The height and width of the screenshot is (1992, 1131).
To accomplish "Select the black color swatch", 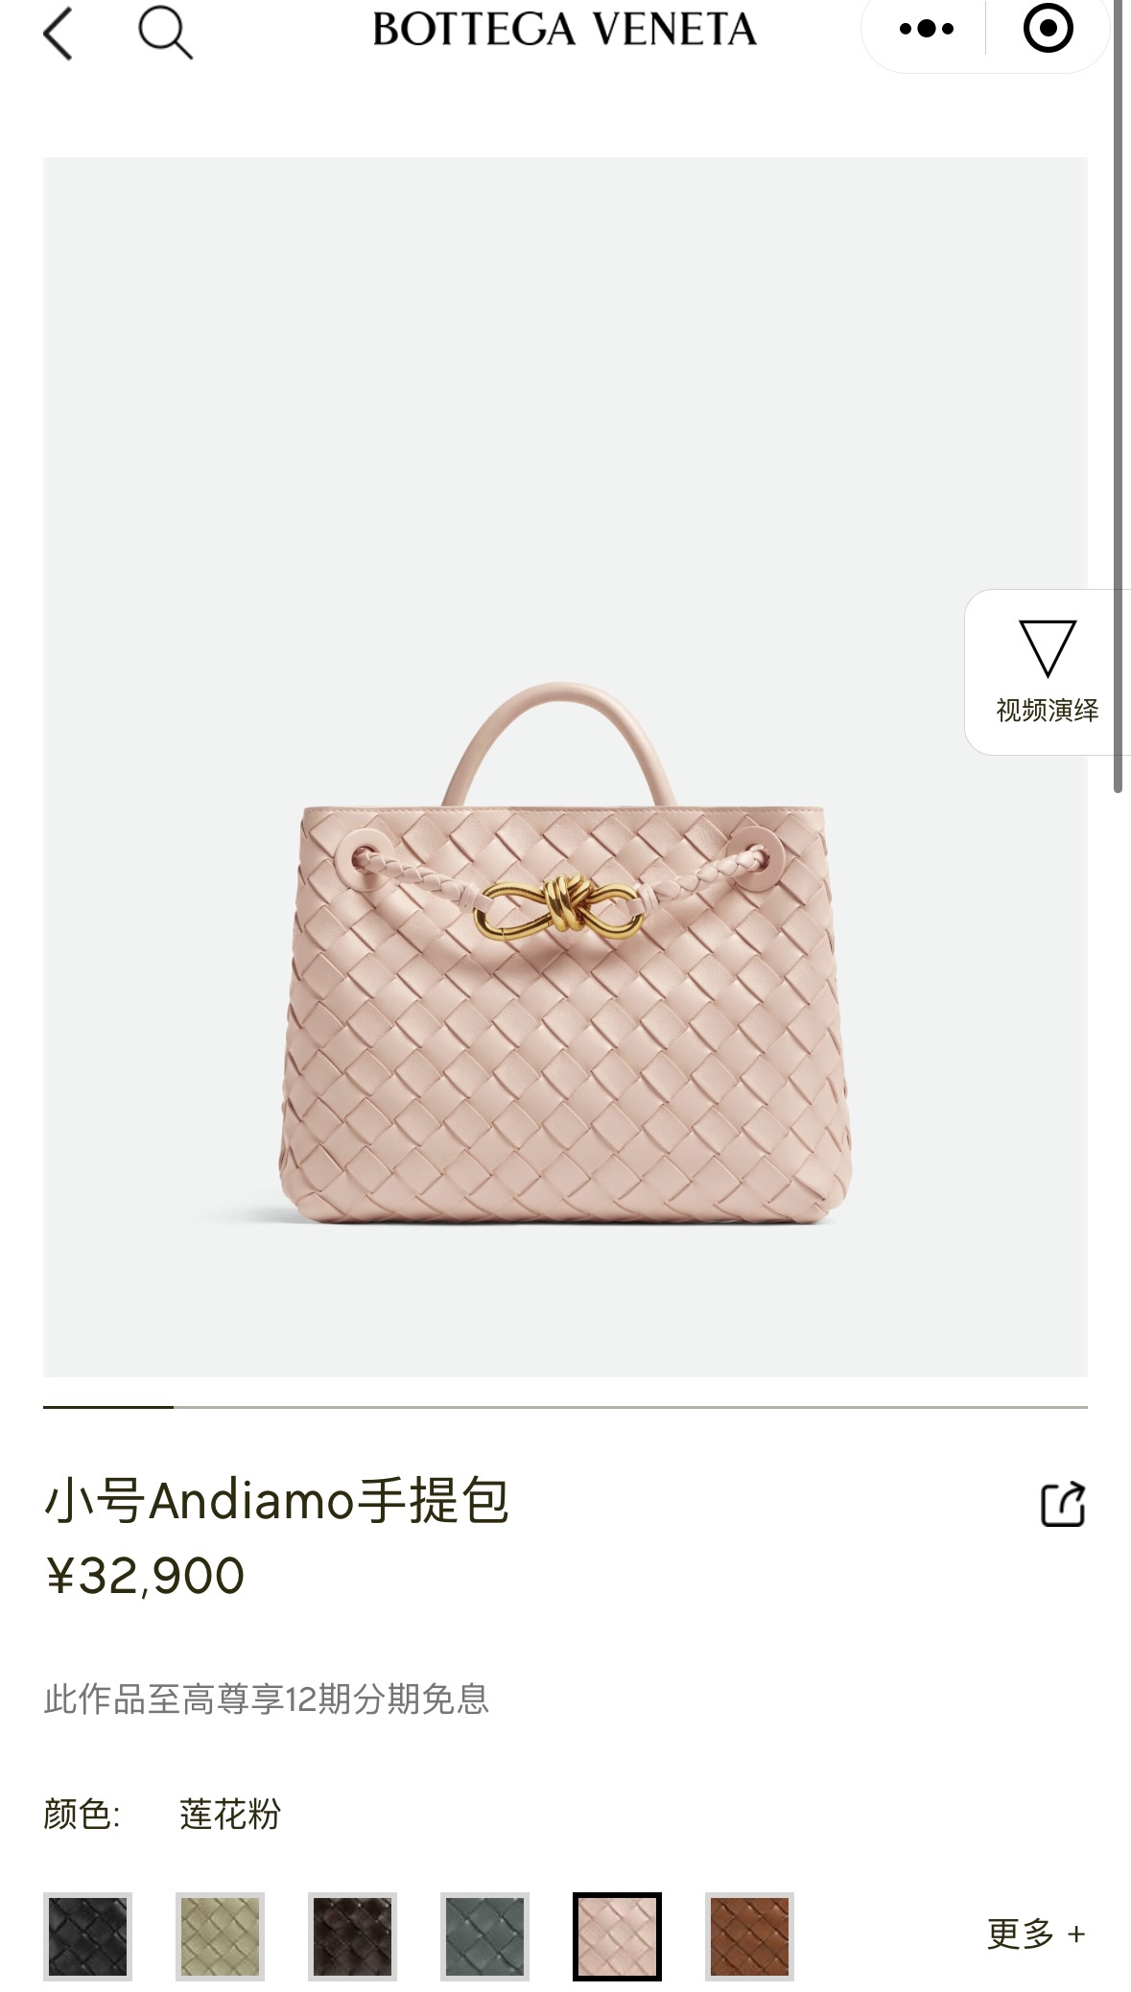I will (x=87, y=1936).
